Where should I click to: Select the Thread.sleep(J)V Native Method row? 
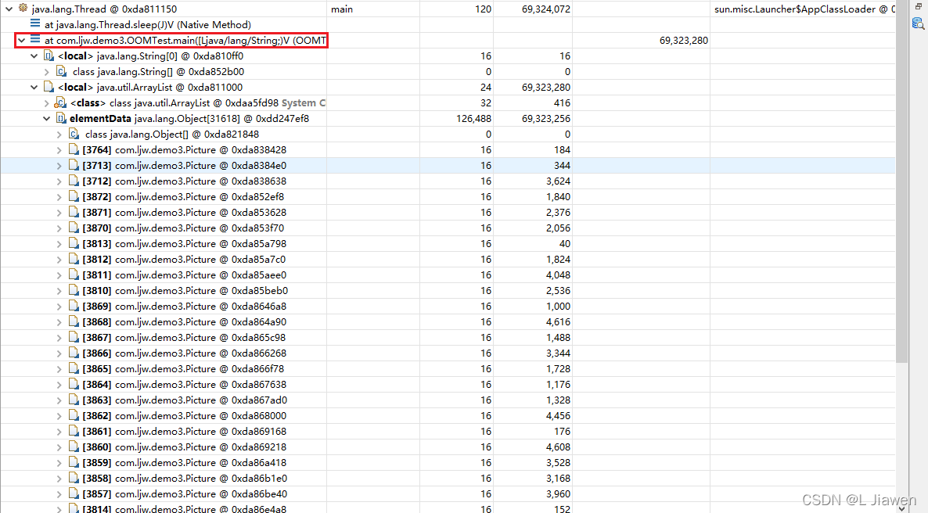448,25
